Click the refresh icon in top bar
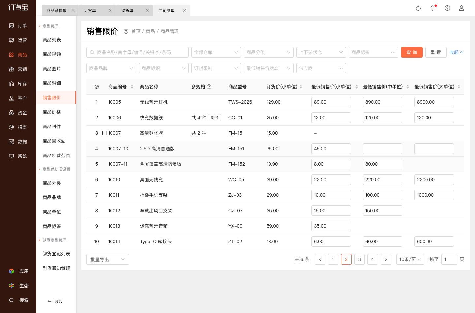The width and height of the screenshot is (475, 313). pos(418,8)
